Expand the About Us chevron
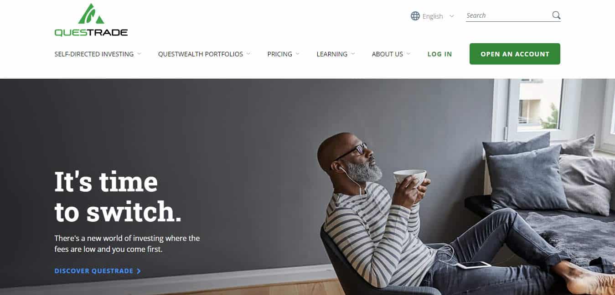This screenshot has width=615, height=295. pyautogui.click(x=408, y=54)
